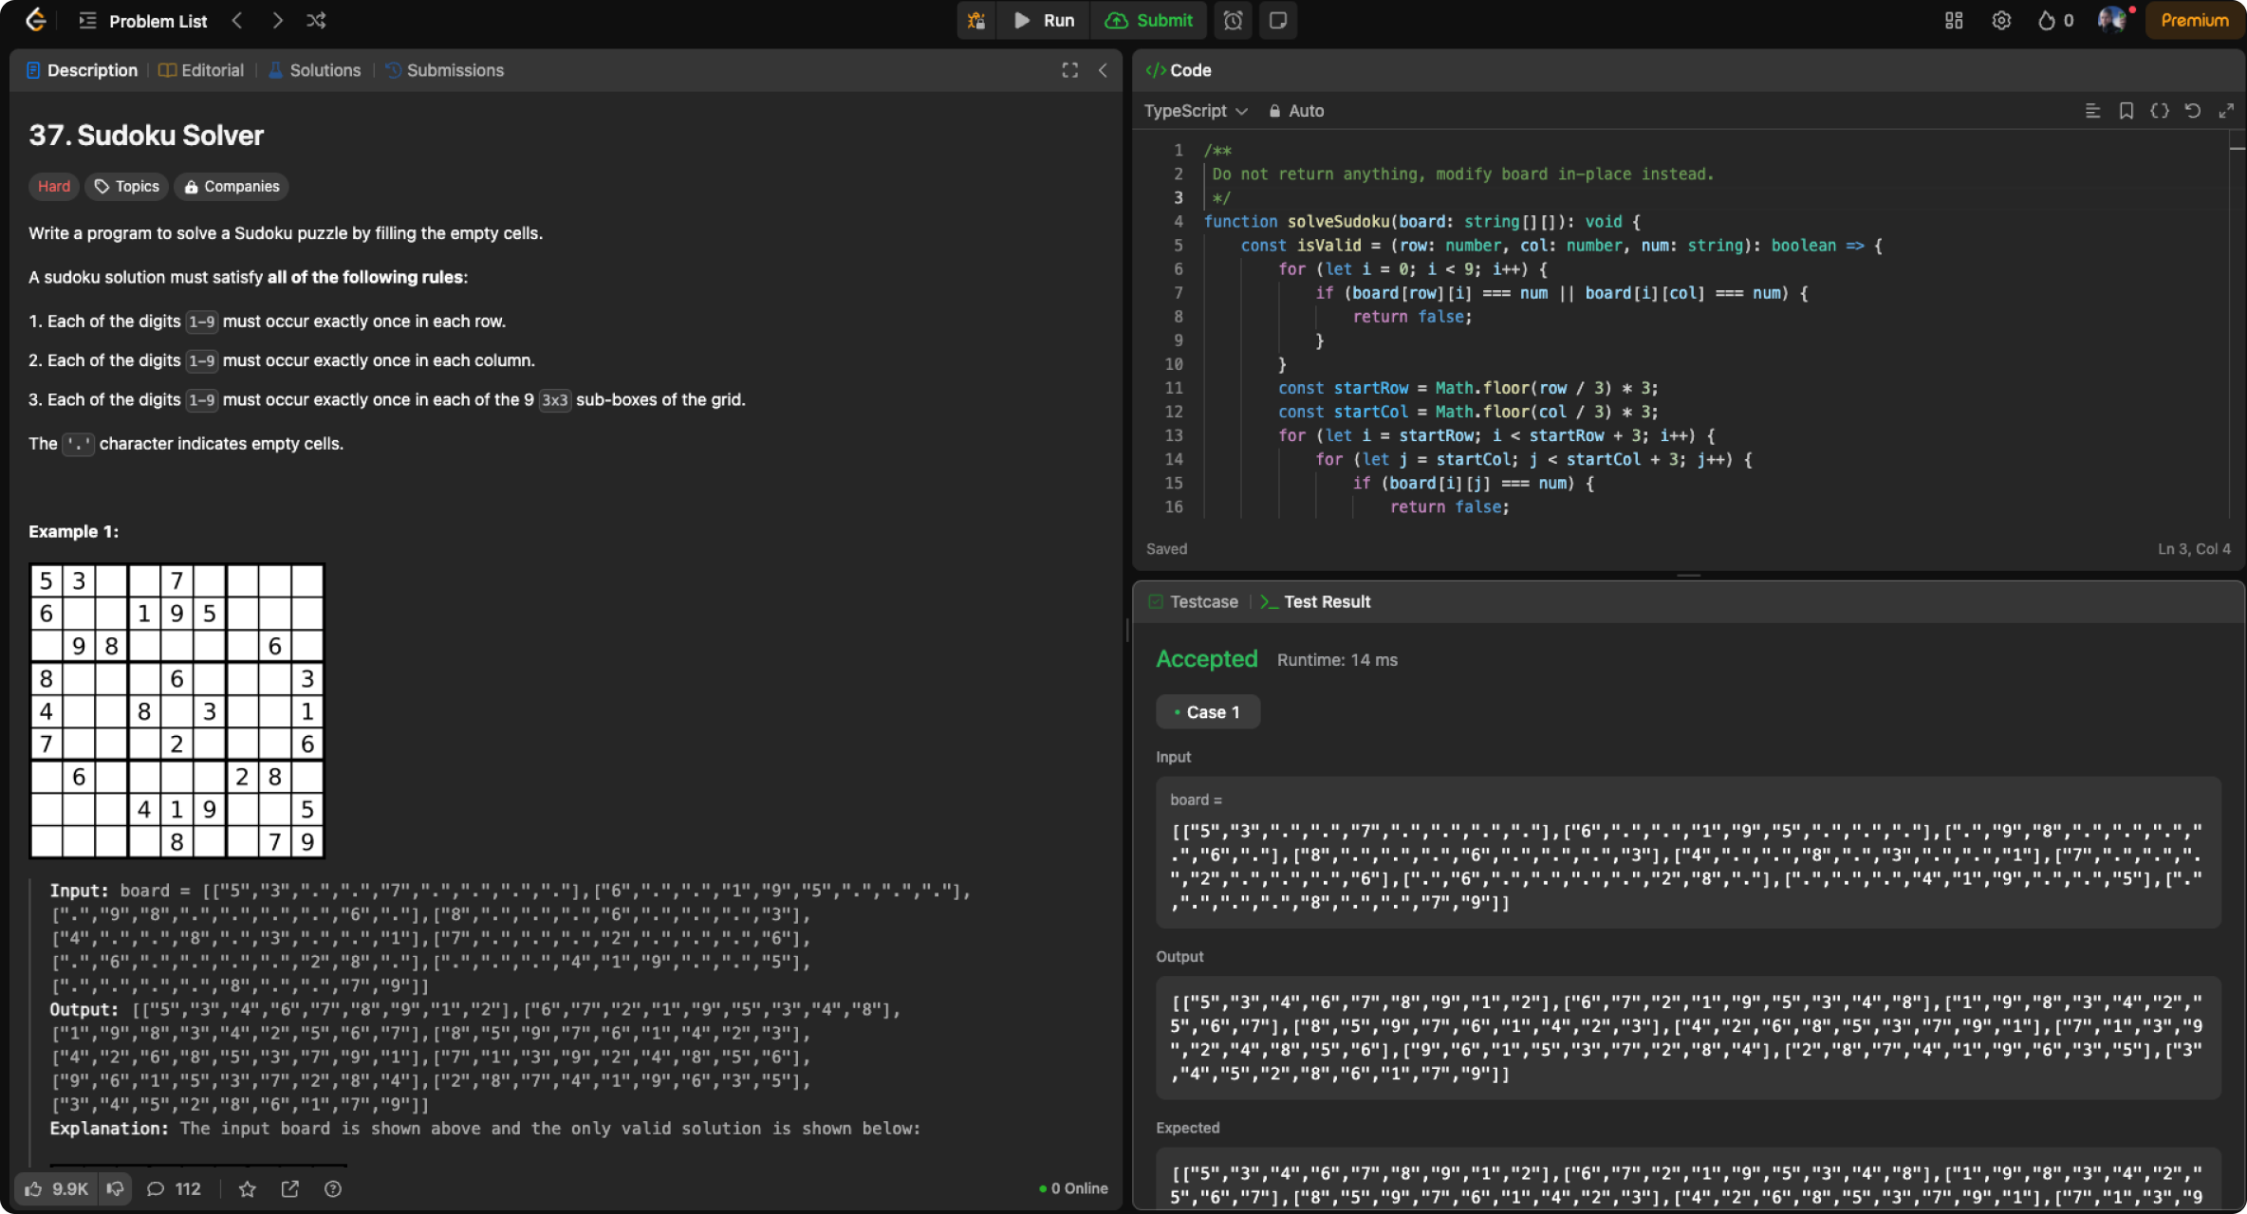This screenshot has height=1214, width=2247.
Task: Submit the solution
Action: [1149, 20]
